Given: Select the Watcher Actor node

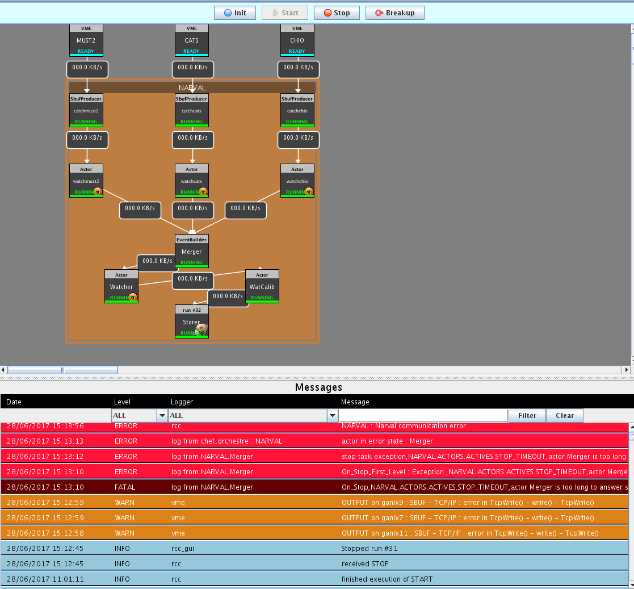Looking at the screenshot, I should [121, 286].
